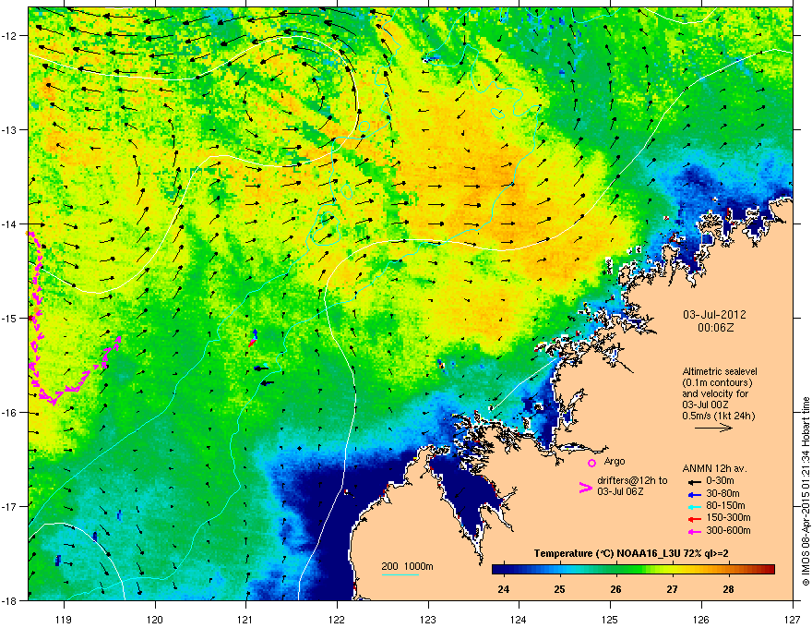Click the IMOS copyright timestamp text
This screenshot has height=628, width=812.
tap(806, 491)
